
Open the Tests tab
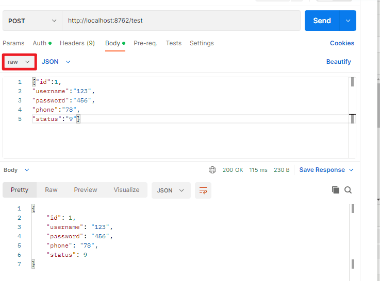tap(174, 43)
